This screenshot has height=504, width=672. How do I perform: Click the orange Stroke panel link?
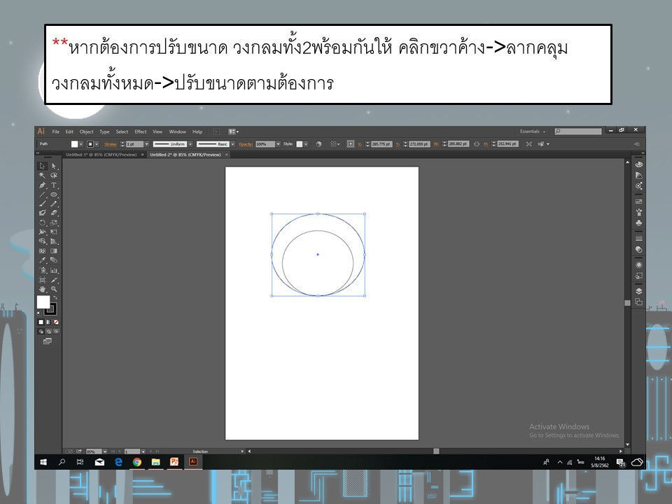[110, 144]
